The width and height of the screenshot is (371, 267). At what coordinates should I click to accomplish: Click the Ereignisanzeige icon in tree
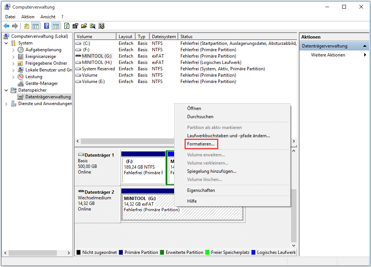click(x=21, y=56)
